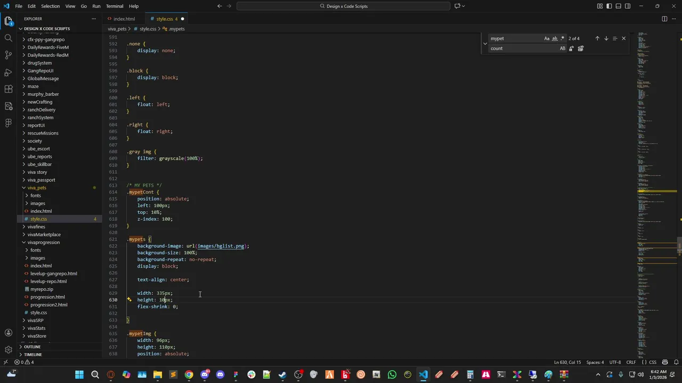The height and width of the screenshot is (383, 682).
Task: Click the Replace single match icon
Action: coord(571,48)
